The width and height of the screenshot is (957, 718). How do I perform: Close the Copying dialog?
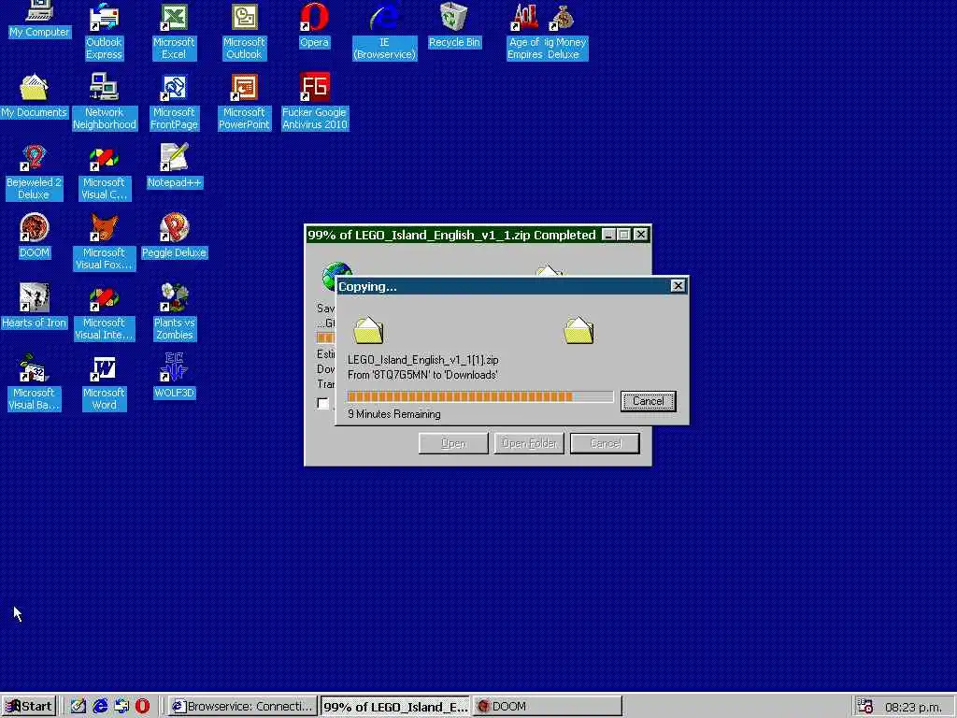[x=678, y=286]
